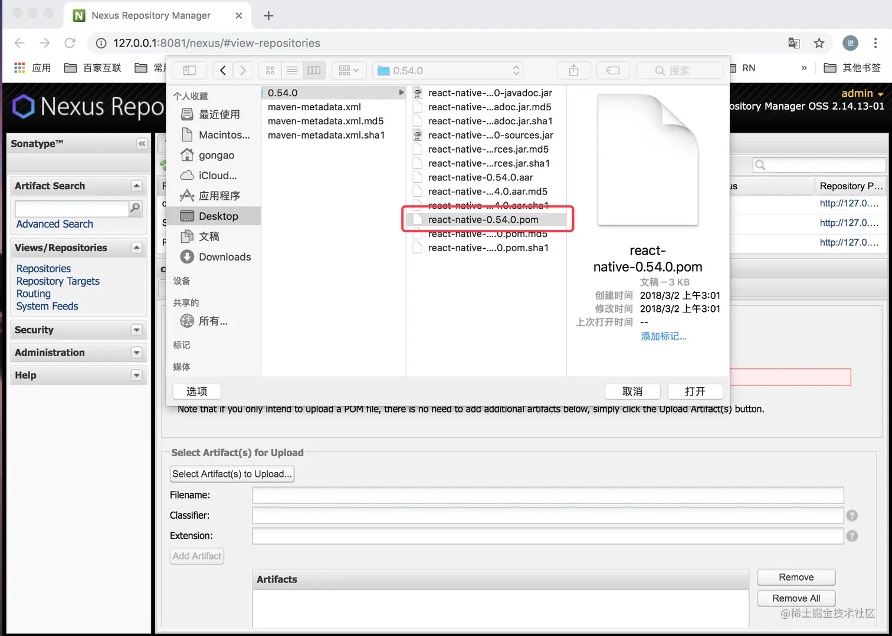Expand the Security section

(x=137, y=330)
